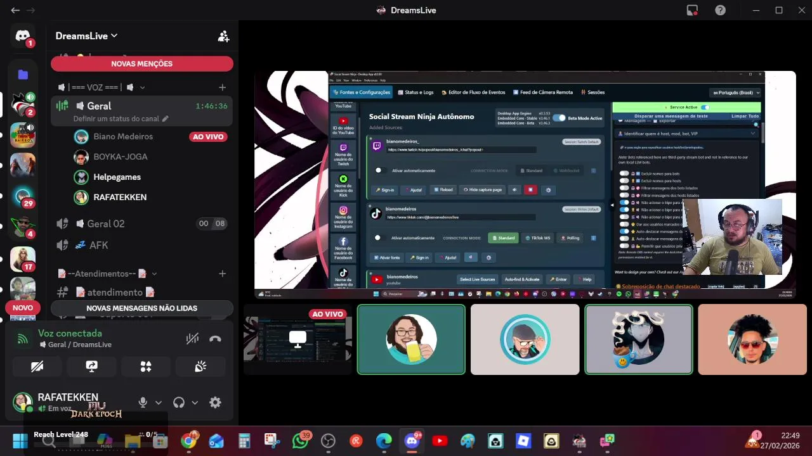Share your screen in voice channel

(91, 367)
